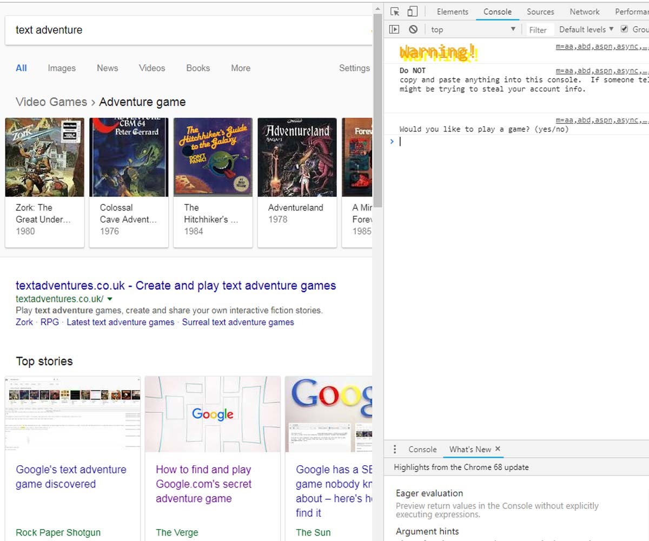Open search Settings

(354, 68)
